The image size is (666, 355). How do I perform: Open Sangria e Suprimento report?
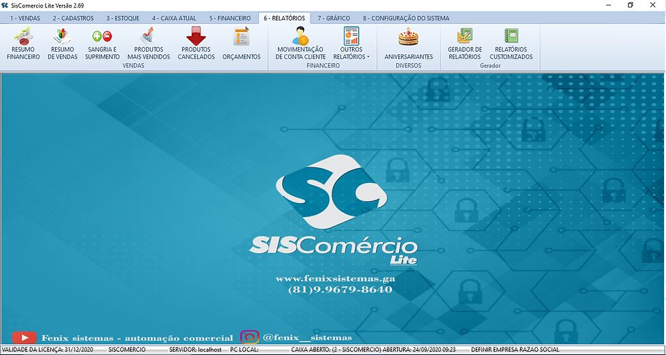pos(103,44)
